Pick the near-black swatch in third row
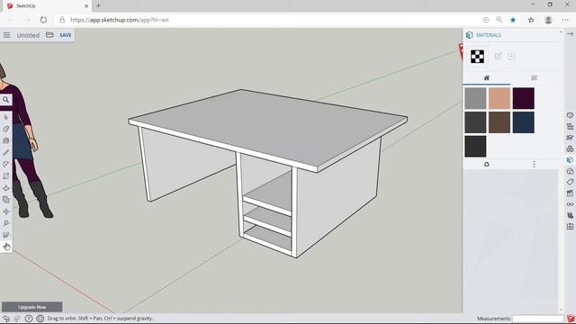Image resolution: width=576 pixels, height=324 pixels. tap(475, 146)
